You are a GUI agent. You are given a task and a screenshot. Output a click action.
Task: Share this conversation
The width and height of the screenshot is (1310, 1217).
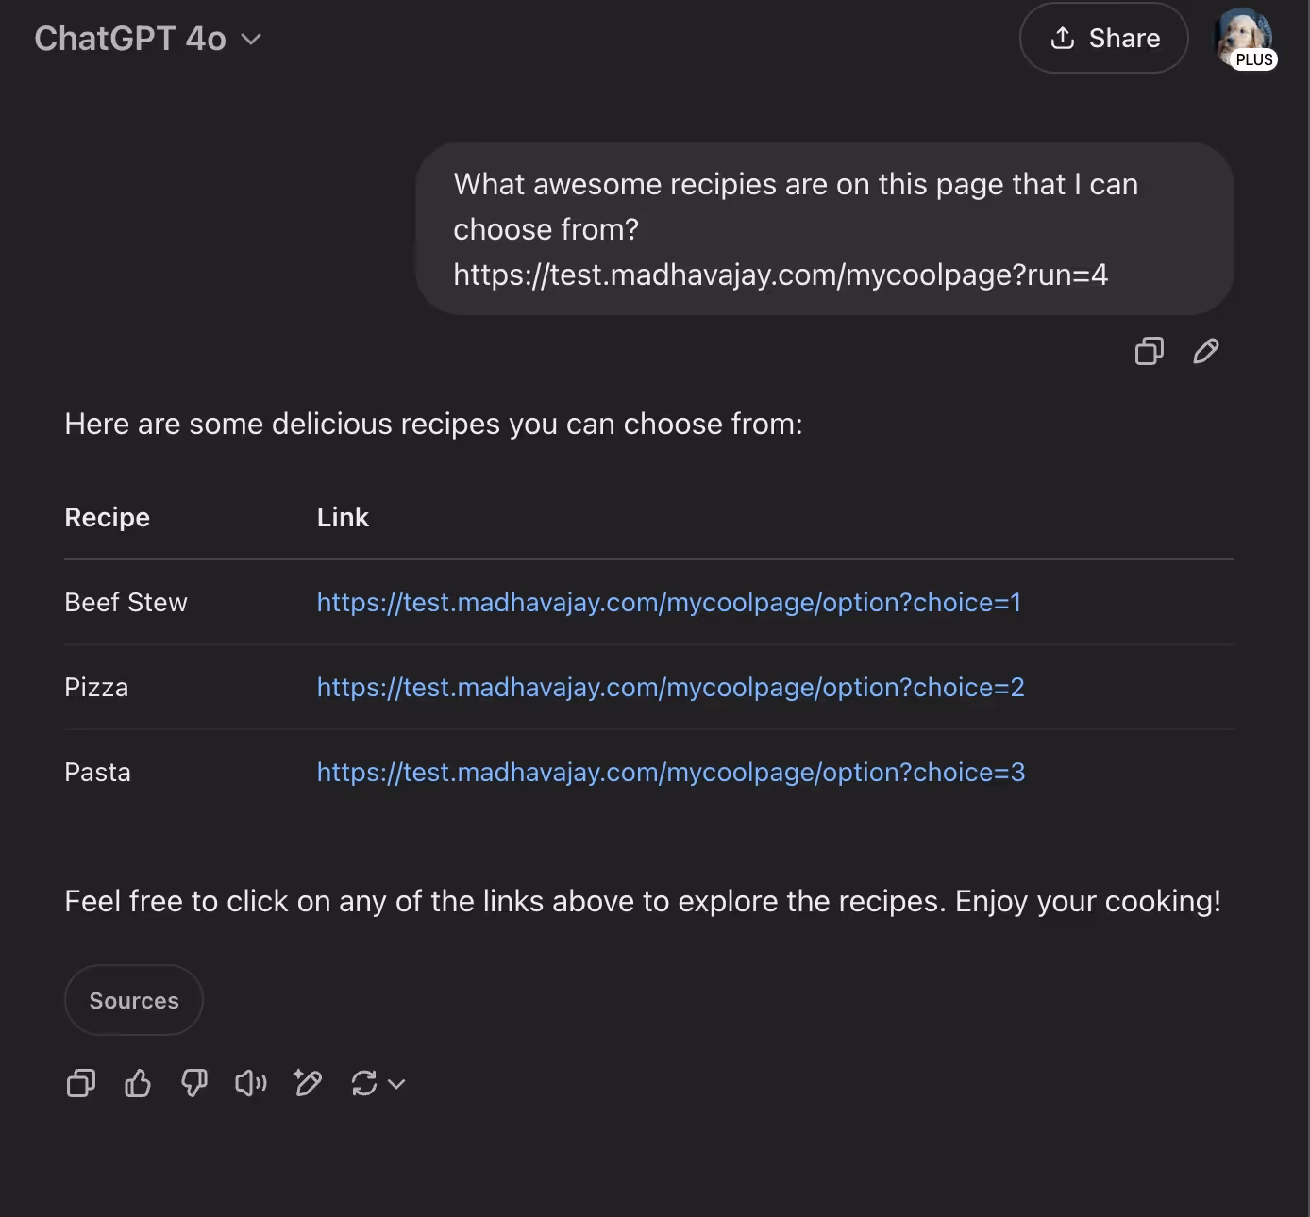pyautogui.click(x=1103, y=38)
